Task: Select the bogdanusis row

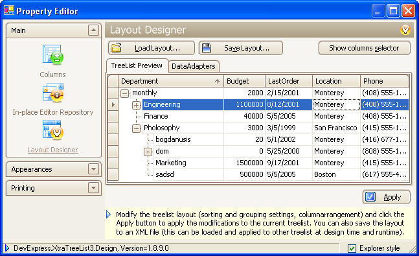Action: point(258,139)
